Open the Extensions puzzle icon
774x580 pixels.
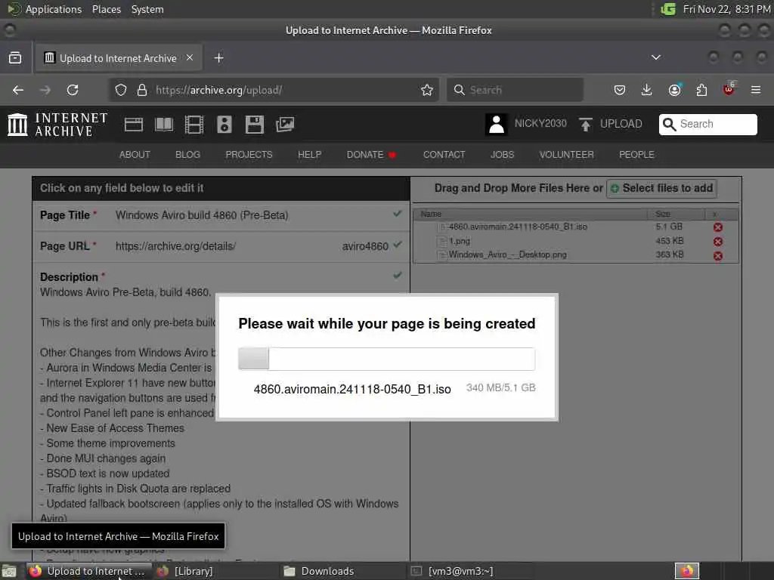pos(701,90)
